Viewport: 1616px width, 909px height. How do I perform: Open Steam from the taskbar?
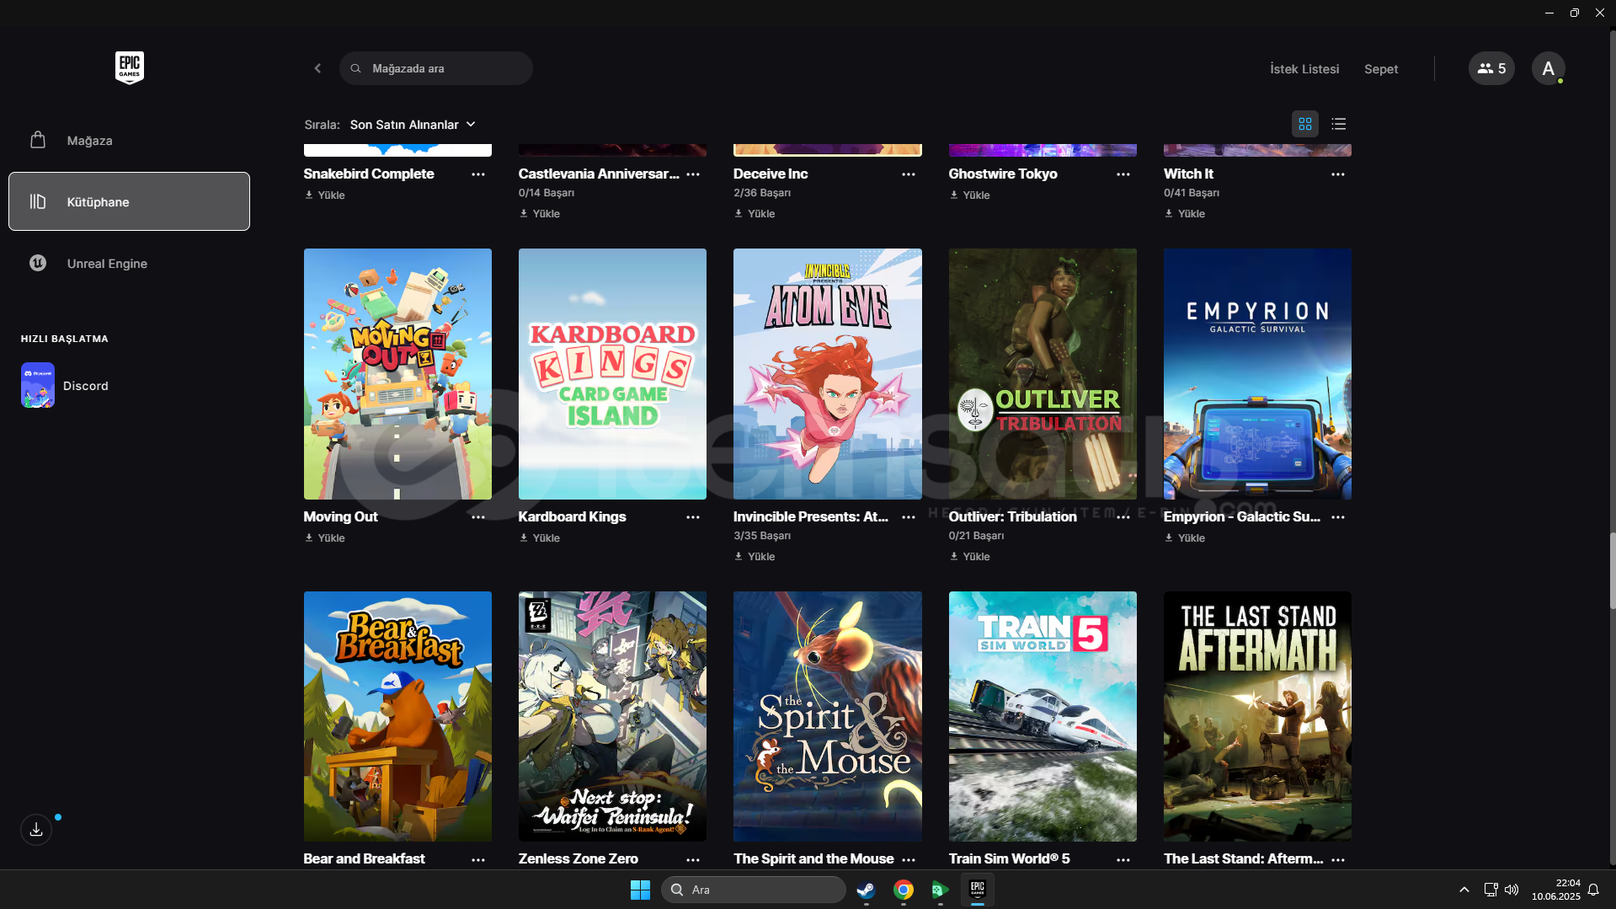[x=866, y=890]
